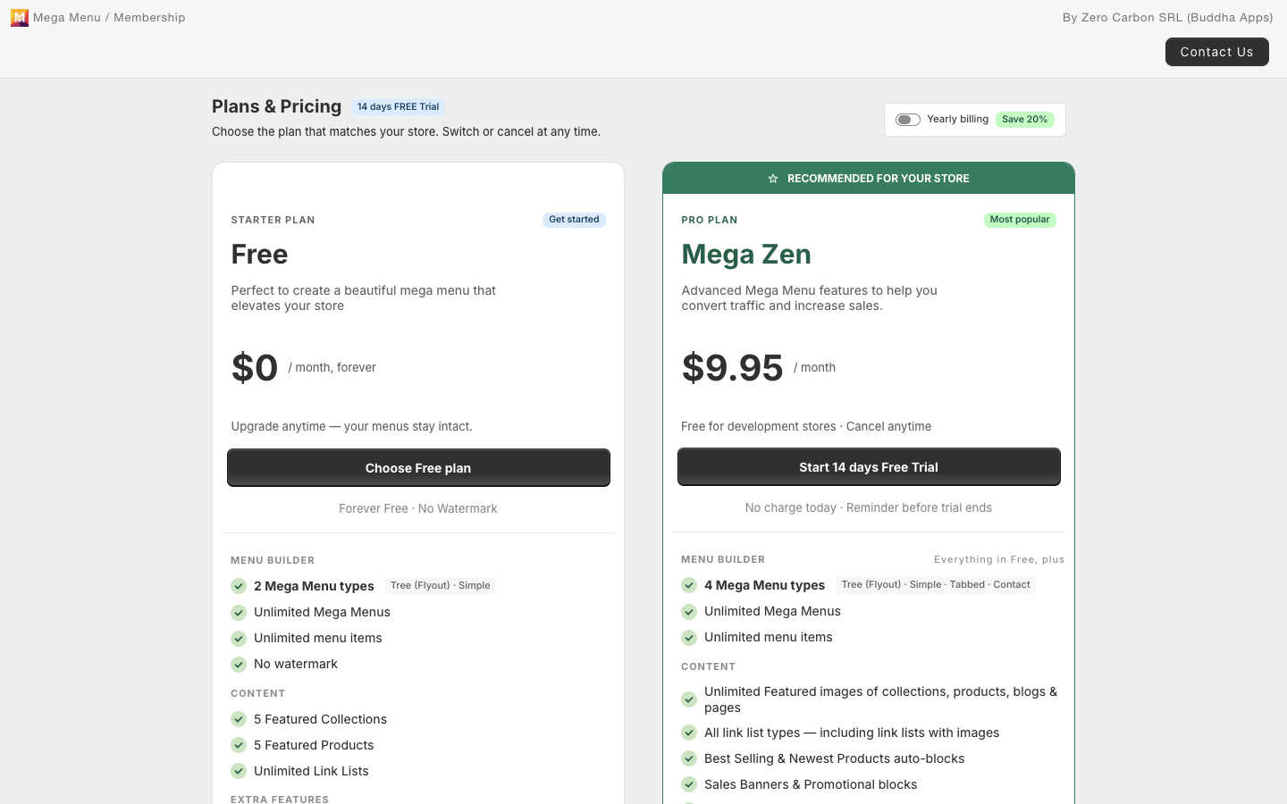Click checkmark icon beside 4 Mega Menu types
1287x804 pixels.
click(x=689, y=585)
